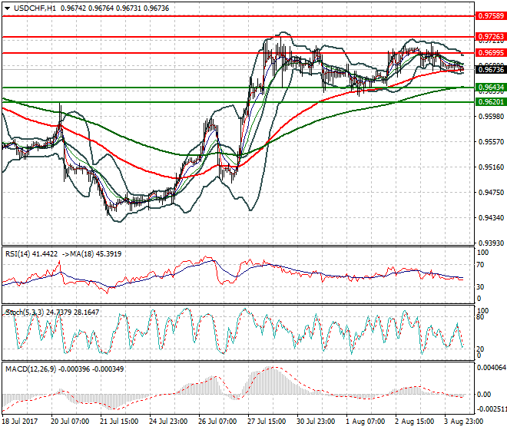Click the 18 Jul 2017 date label

click(x=20, y=422)
